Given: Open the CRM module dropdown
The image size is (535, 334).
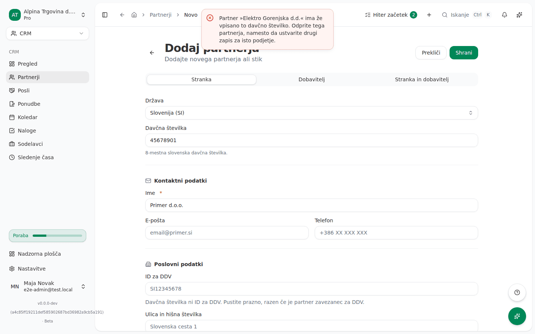Looking at the screenshot, I should click(x=48, y=33).
